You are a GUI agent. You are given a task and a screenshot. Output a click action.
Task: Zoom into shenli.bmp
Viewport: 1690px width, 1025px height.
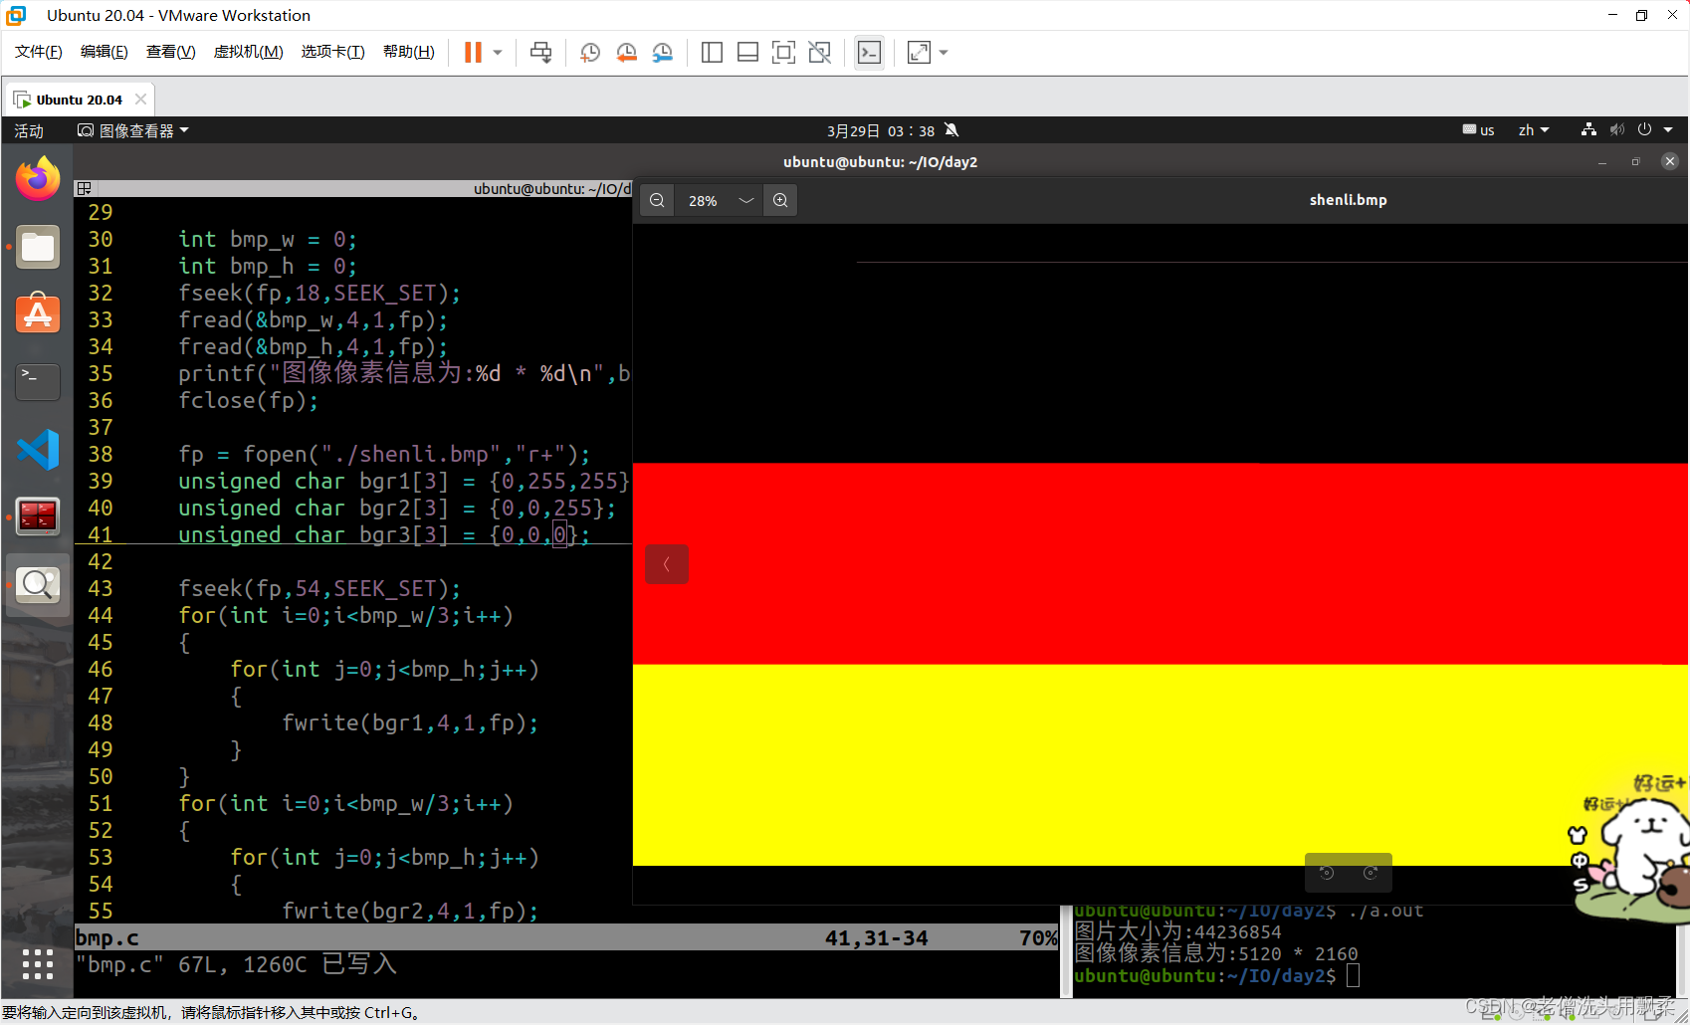click(780, 200)
